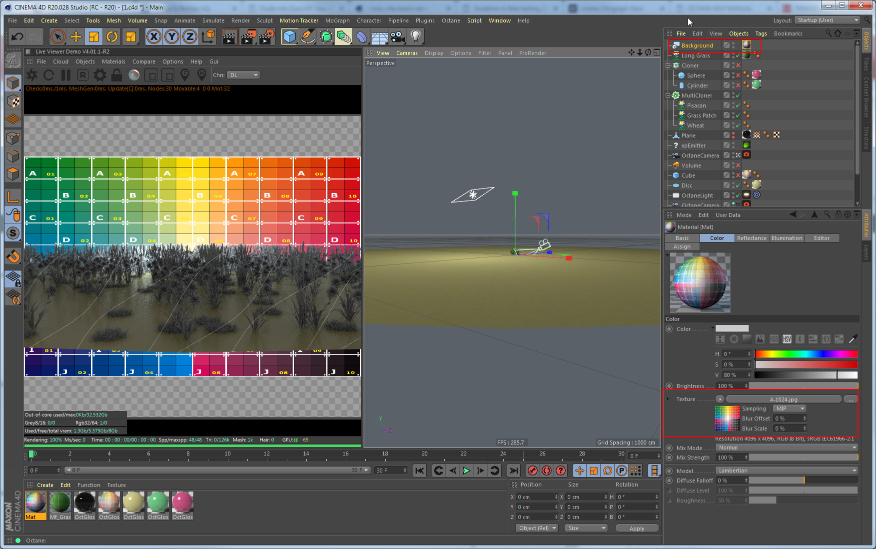Add a Cube primitive from the toolbar

[290, 36]
